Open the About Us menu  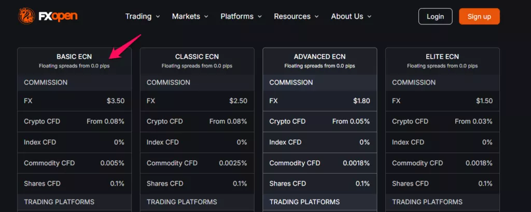click(351, 16)
